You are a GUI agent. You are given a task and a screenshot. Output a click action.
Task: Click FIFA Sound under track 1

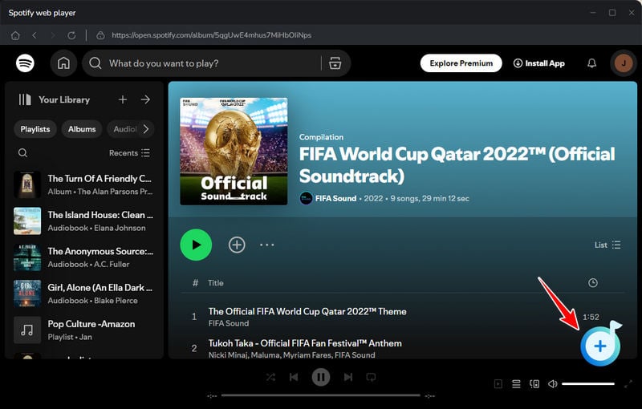pos(229,323)
